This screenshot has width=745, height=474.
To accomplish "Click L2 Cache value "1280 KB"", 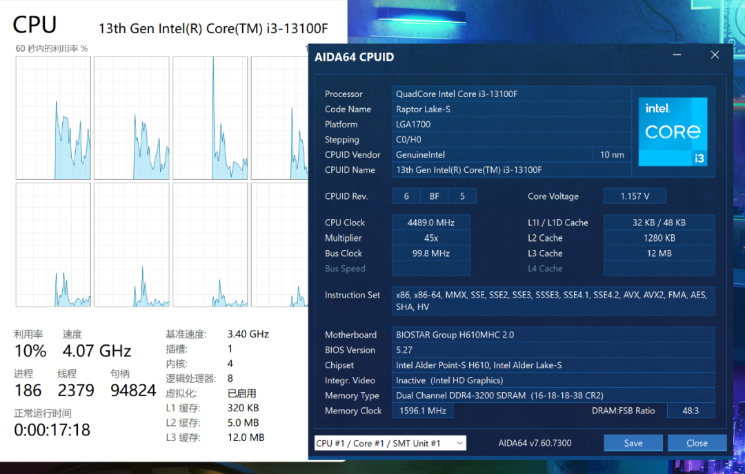I will pos(659,238).
